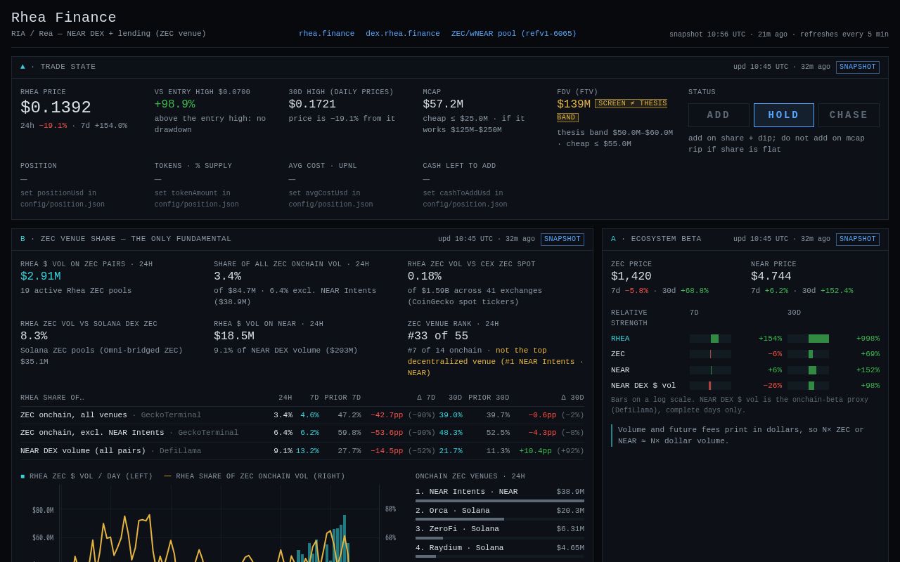Click the triangle icon before TRADE STATE
The width and height of the screenshot is (900, 562).
pos(22,67)
